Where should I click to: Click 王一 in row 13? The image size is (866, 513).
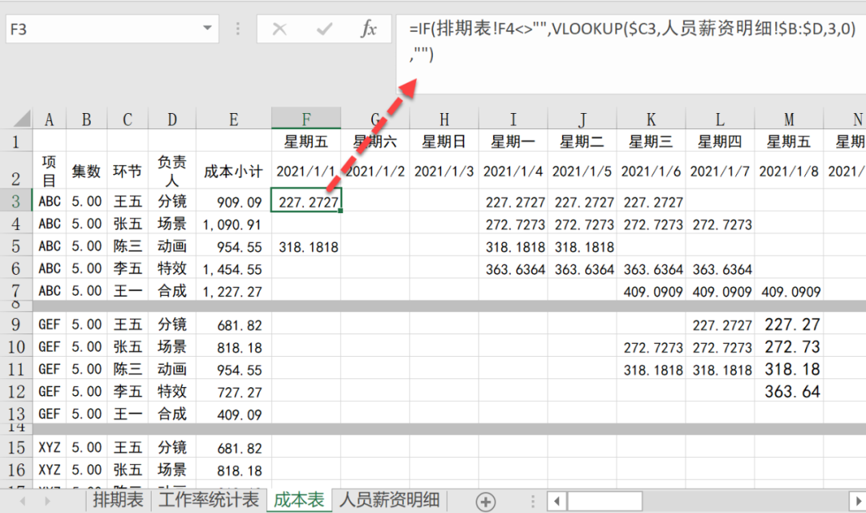pos(127,414)
